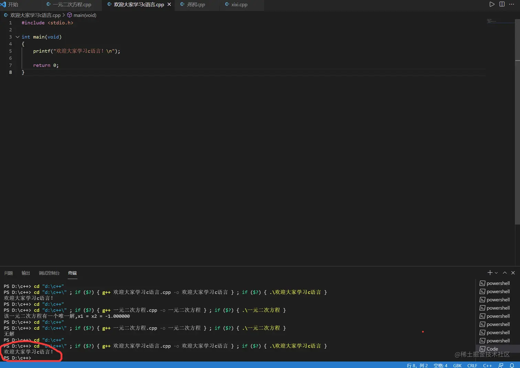Click the 无解 output line in terminal
Viewport: 520px width, 368px height.
click(9, 334)
